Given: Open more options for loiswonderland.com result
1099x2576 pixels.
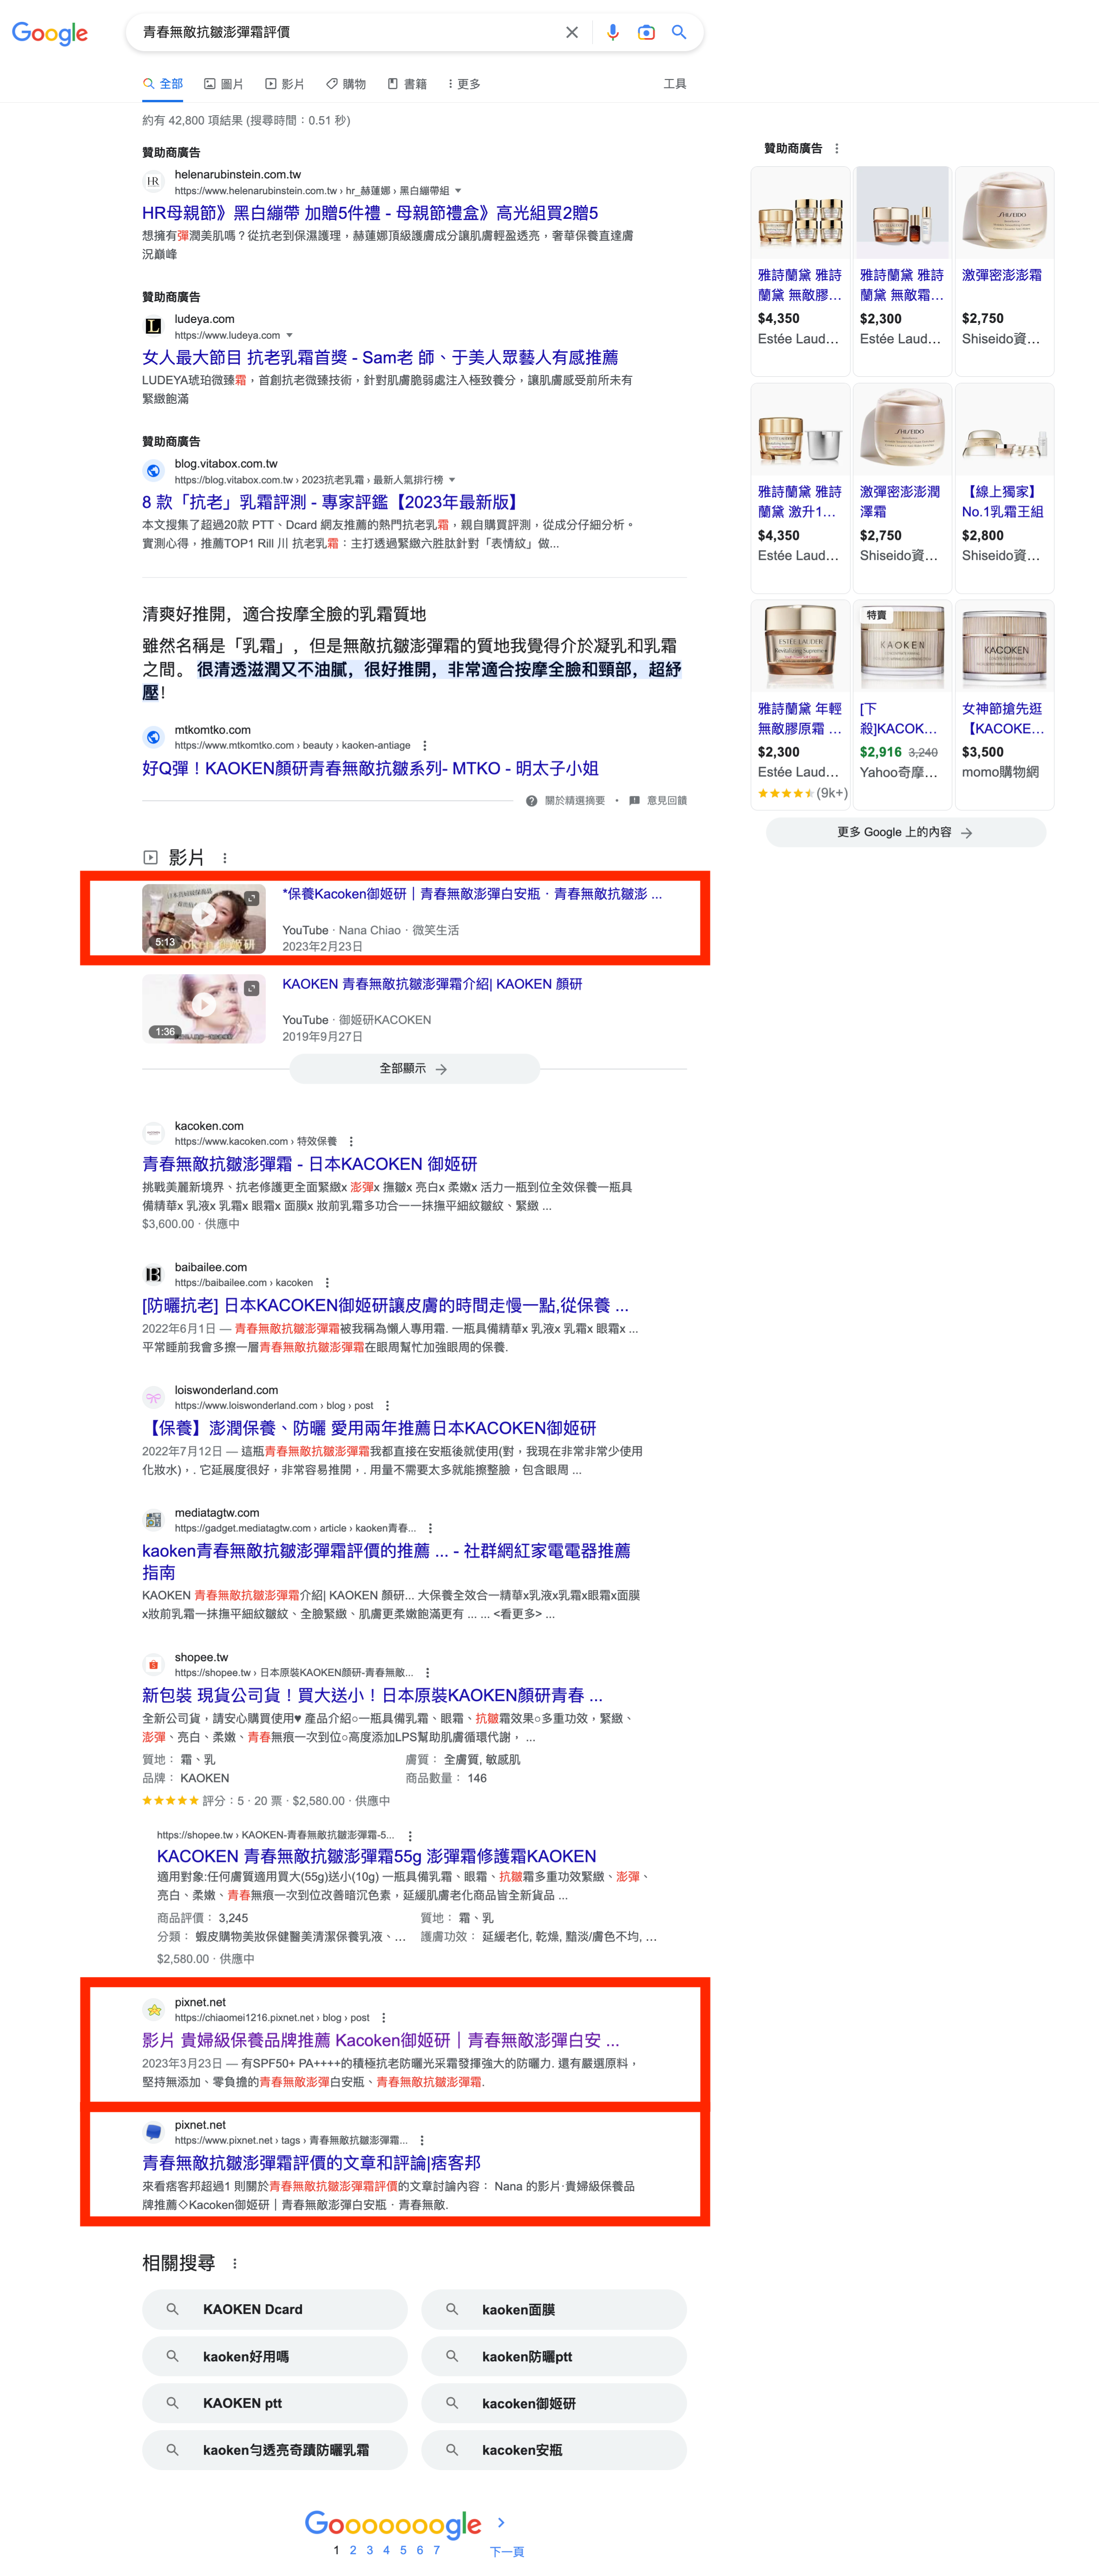Looking at the screenshot, I should 387,1405.
